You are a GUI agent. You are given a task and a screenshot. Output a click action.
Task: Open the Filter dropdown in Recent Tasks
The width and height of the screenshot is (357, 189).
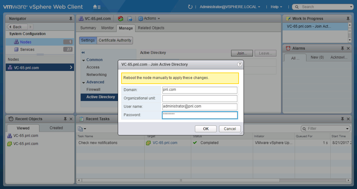pyautogui.click(x=347, y=129)
